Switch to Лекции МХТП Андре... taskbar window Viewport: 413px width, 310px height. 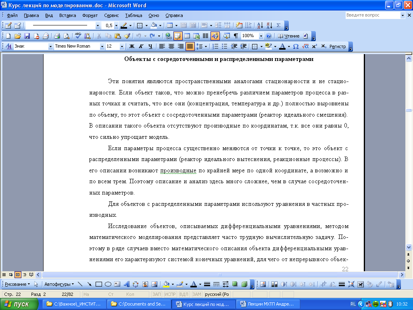[268, 304]
